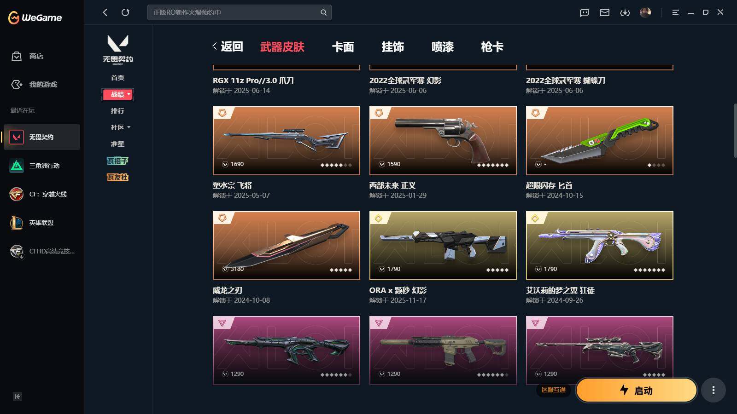
Task: Open the 商店 store icon in the sidebar
Action: point(17,56)
